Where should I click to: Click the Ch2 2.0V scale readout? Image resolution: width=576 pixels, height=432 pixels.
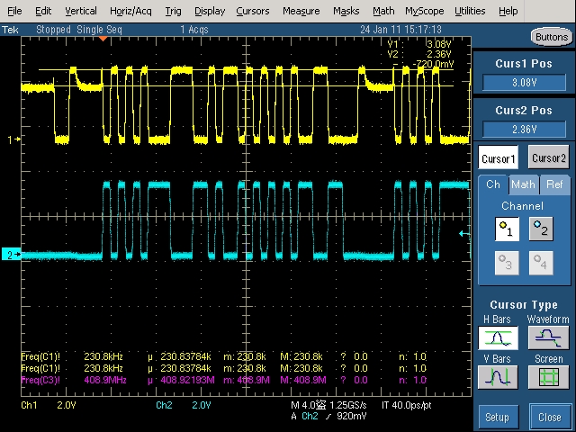pos(184,405)
